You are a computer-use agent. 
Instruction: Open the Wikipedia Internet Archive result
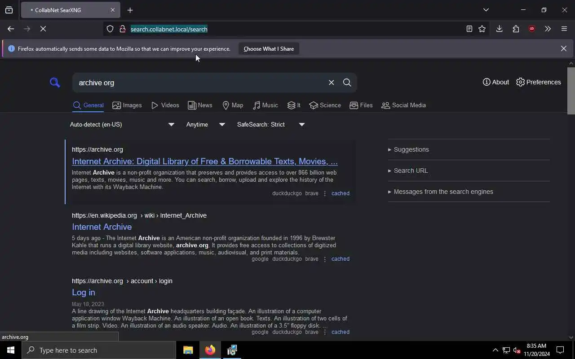tap(102, 227)
